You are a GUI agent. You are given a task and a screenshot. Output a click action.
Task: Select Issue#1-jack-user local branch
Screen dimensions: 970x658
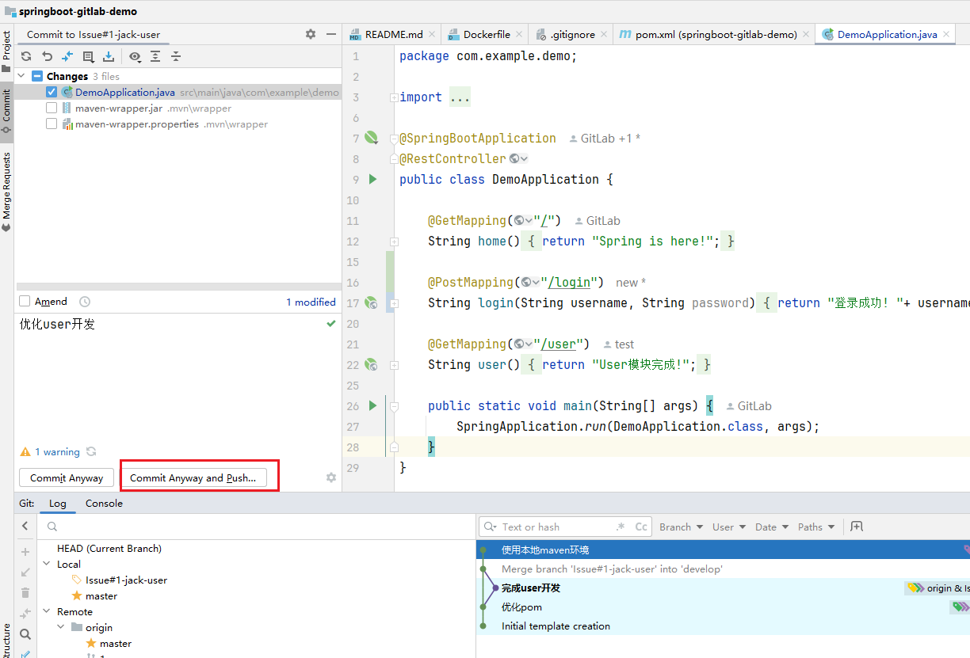(x=126, y=580)
